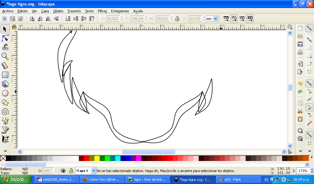This screenshot has height=184, width=314.
Task: Switch to Carlos Toro Firefox taskbar button
Action: (102, 179)
